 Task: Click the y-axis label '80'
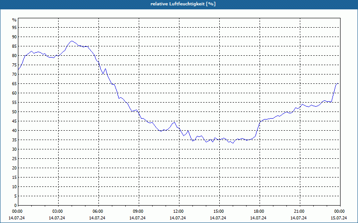point(14,55)
